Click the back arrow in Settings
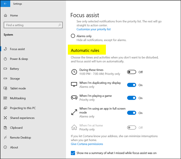 tap(5, 4)
